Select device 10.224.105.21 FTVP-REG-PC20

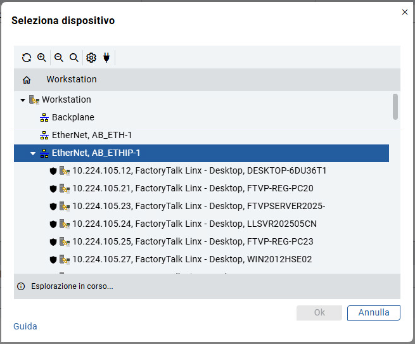[x=193, y=188]
